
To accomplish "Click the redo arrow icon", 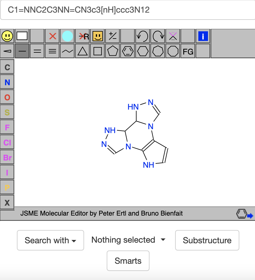I will 158,36.
